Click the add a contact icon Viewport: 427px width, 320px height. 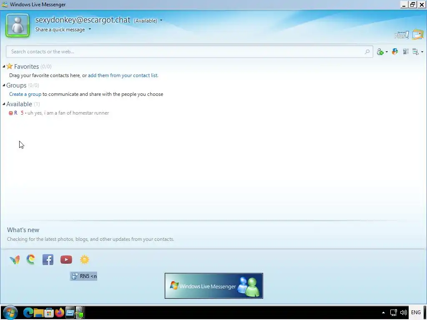[x=380, y=52]
